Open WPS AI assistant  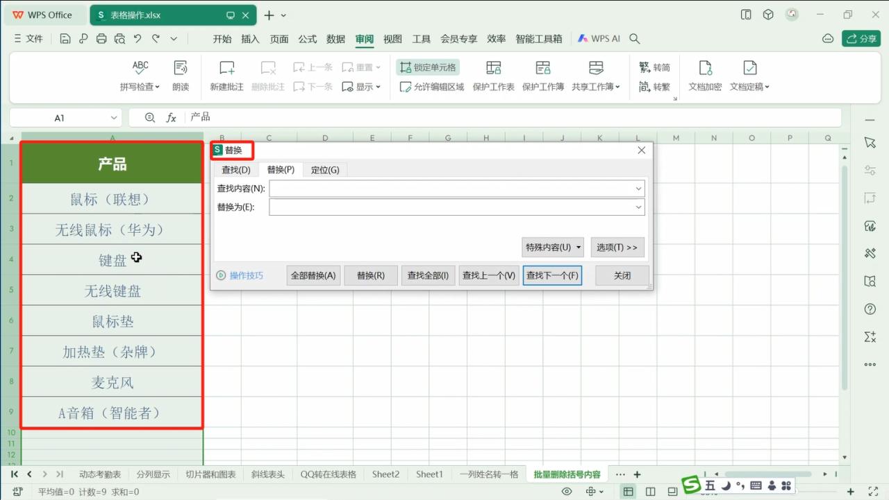pyautogui.click(x=599, y=39)
